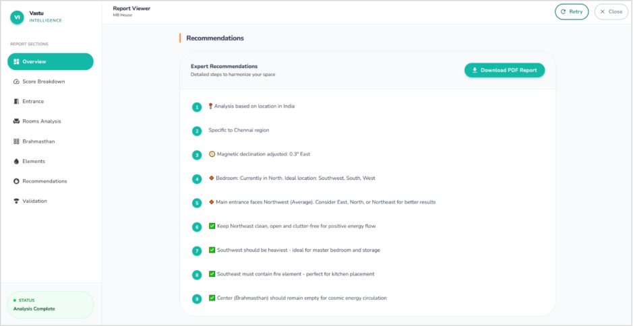Click the Elements droplet icon
Viewport: 633px width, 326px height.
coord(16,162)
